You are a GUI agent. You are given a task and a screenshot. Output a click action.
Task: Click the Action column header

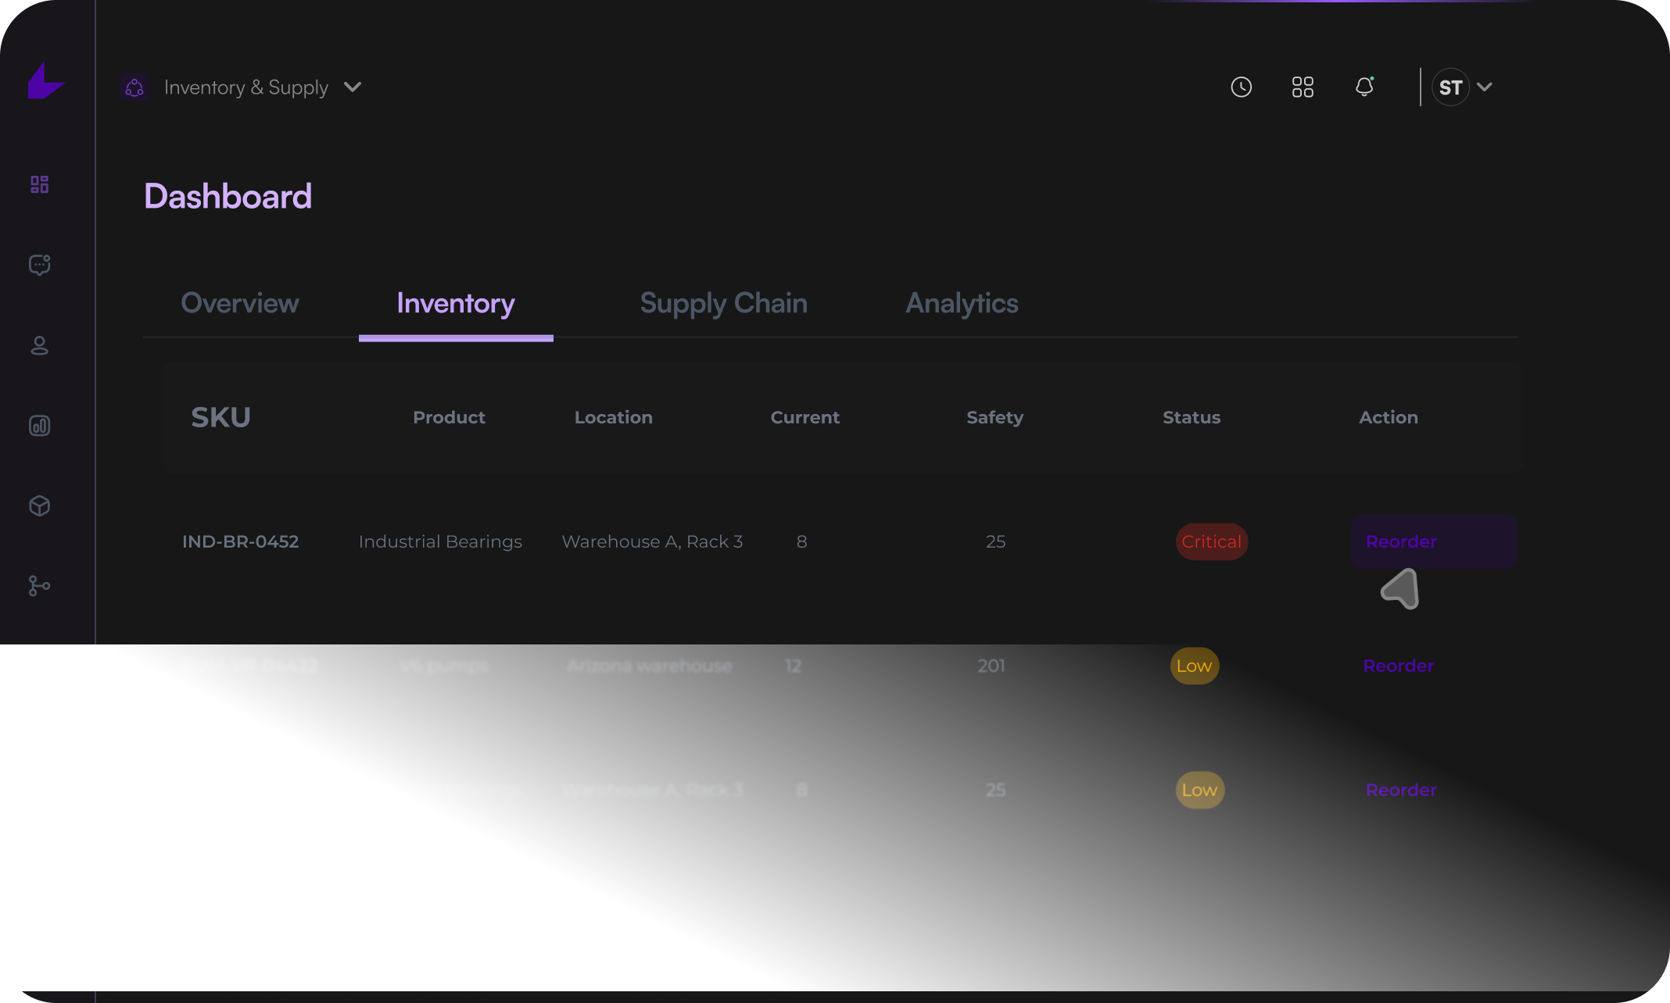1389,417
